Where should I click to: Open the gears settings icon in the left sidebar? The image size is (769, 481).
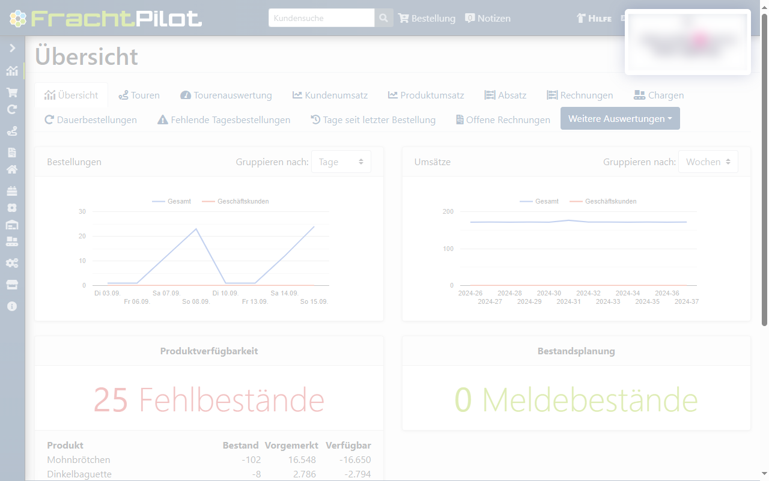[x=12, y=263]
